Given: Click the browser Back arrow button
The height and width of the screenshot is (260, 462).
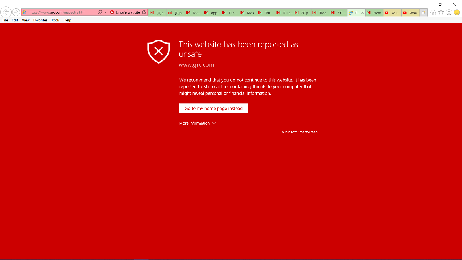Looking at the screenshot, I should pyautogui.click(x=6, y=12).
